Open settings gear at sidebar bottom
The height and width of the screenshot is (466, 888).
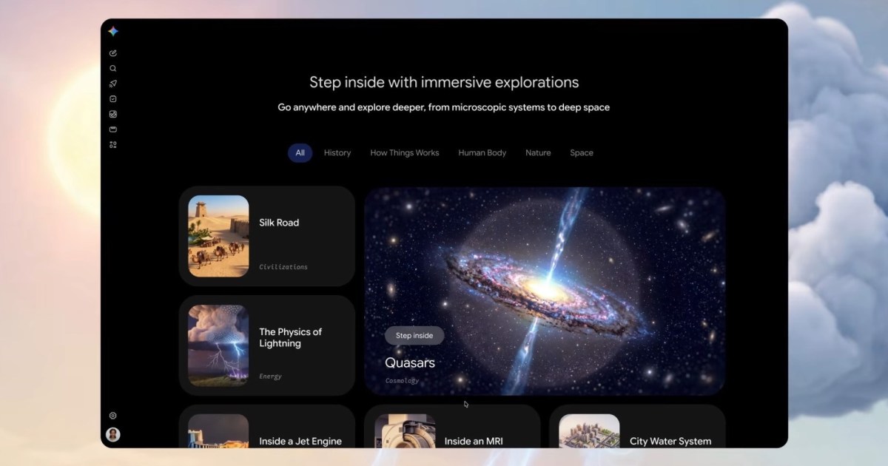(113, 416)
